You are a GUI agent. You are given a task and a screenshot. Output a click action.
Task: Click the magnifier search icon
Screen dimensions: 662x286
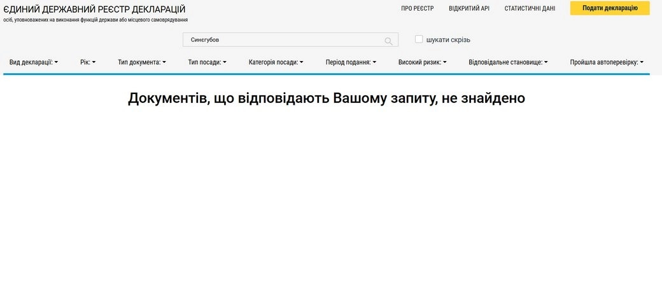pyautogui.click(x=388, y=41)
